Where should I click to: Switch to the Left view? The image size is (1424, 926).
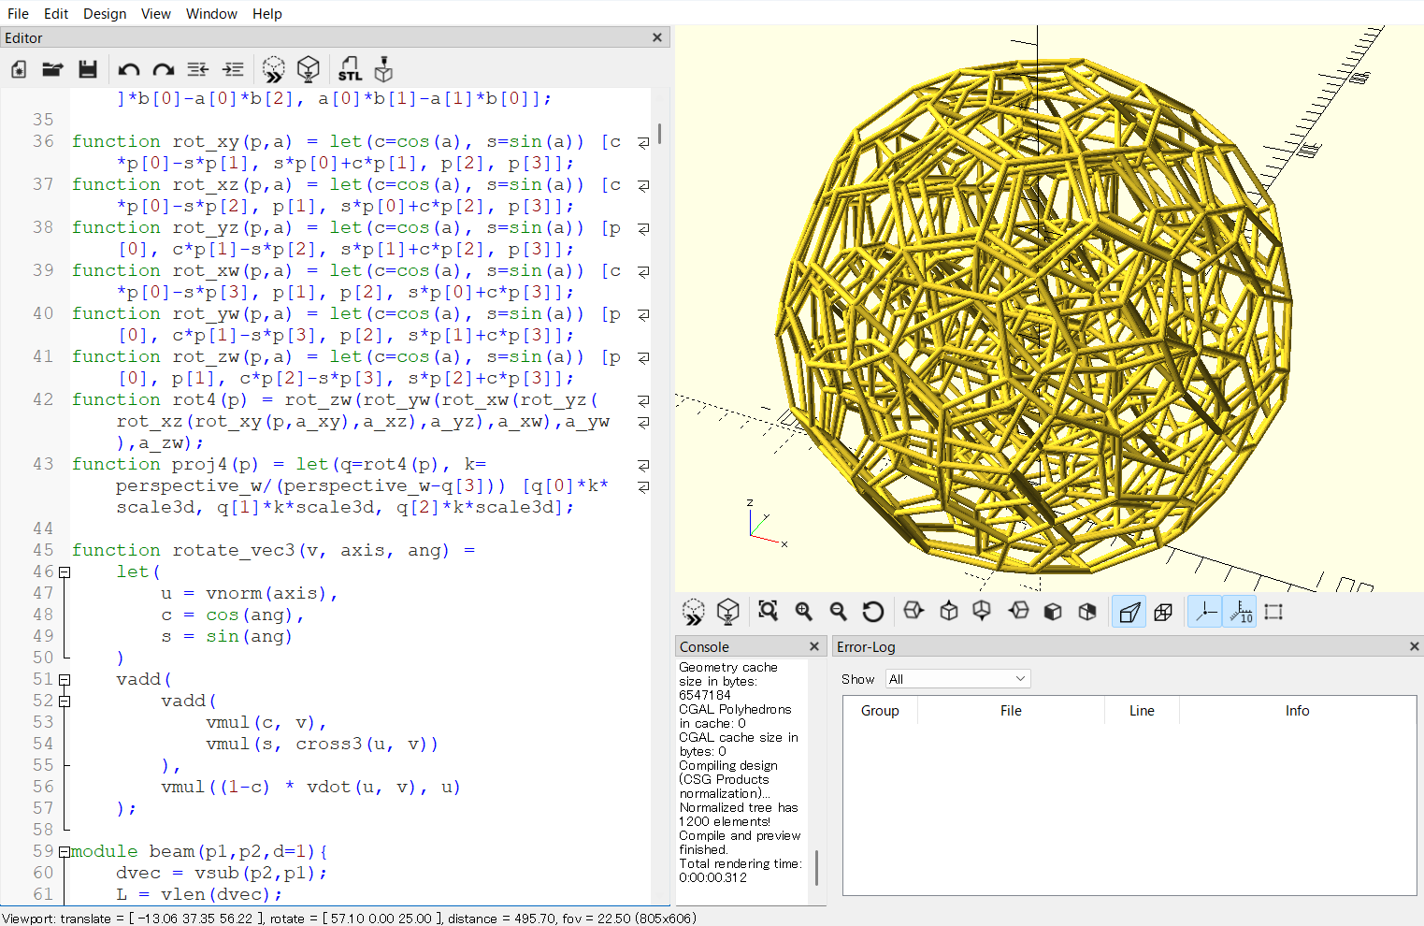(x=1018, y=612)
